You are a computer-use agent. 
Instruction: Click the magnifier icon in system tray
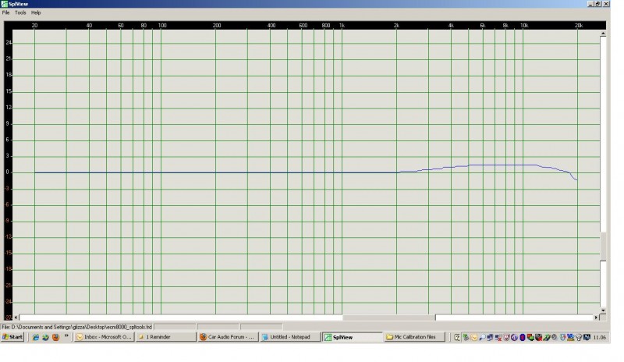483,337
